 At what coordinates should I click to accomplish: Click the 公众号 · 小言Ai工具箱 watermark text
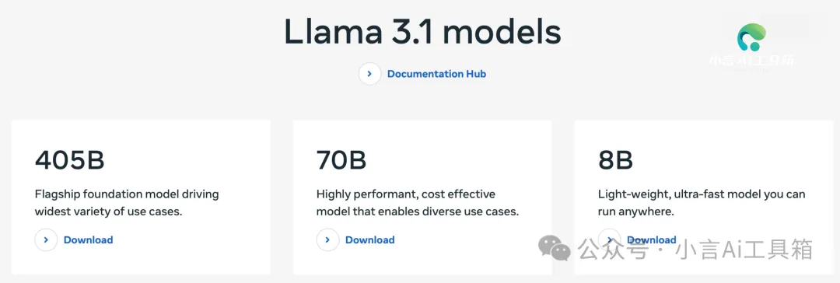click(695, 250)
